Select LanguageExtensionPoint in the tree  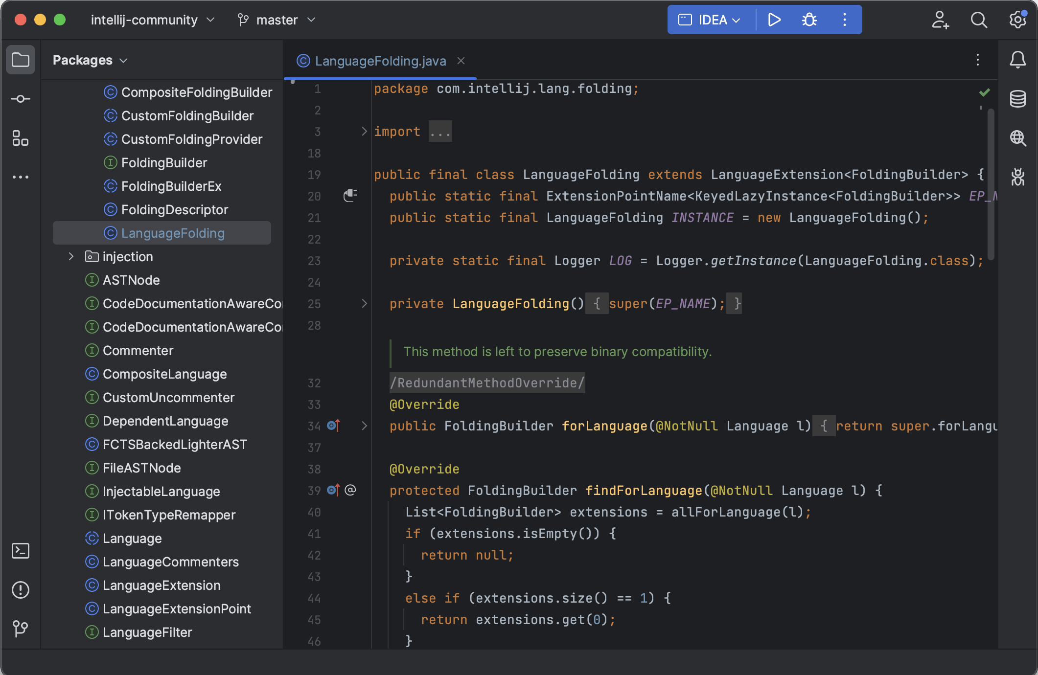[177, 608]
